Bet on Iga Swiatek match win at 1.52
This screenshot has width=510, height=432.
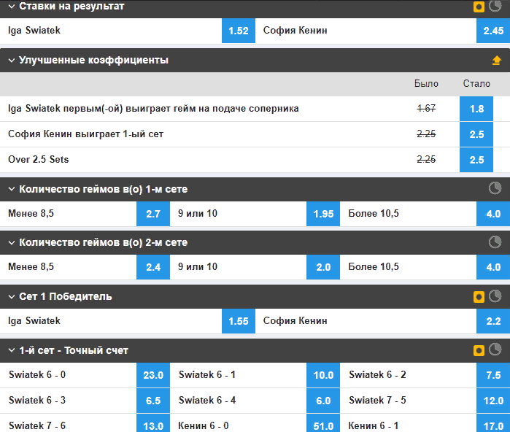pyautogui.click(x=239, y=31)
